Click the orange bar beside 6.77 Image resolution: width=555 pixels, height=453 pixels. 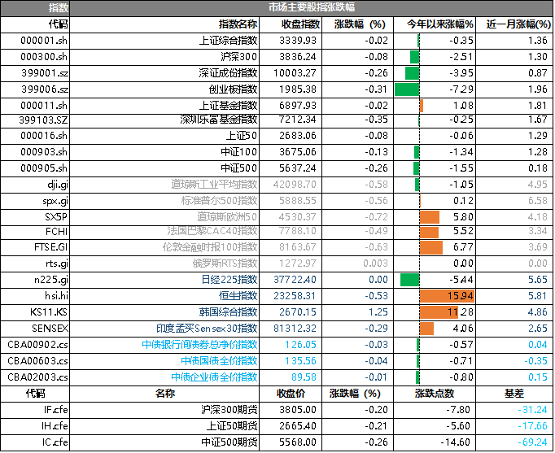[x=431, y=247]
